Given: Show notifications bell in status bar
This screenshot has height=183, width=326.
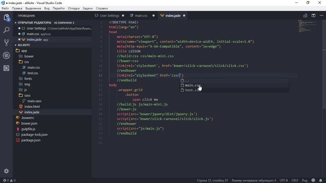Looking at the screenshot, I should pos(320,180).
